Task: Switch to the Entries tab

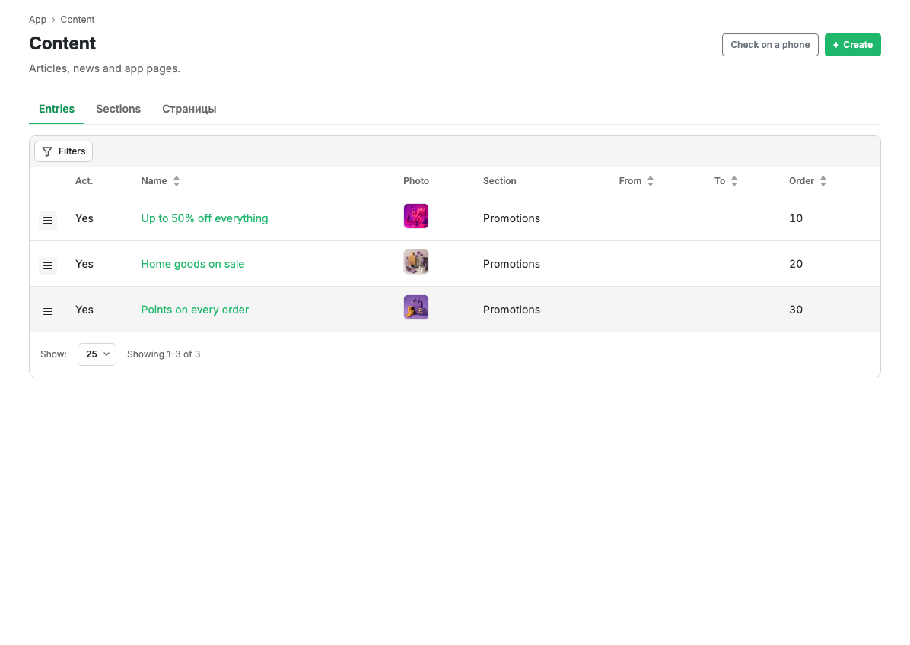Action: point(56,109)
